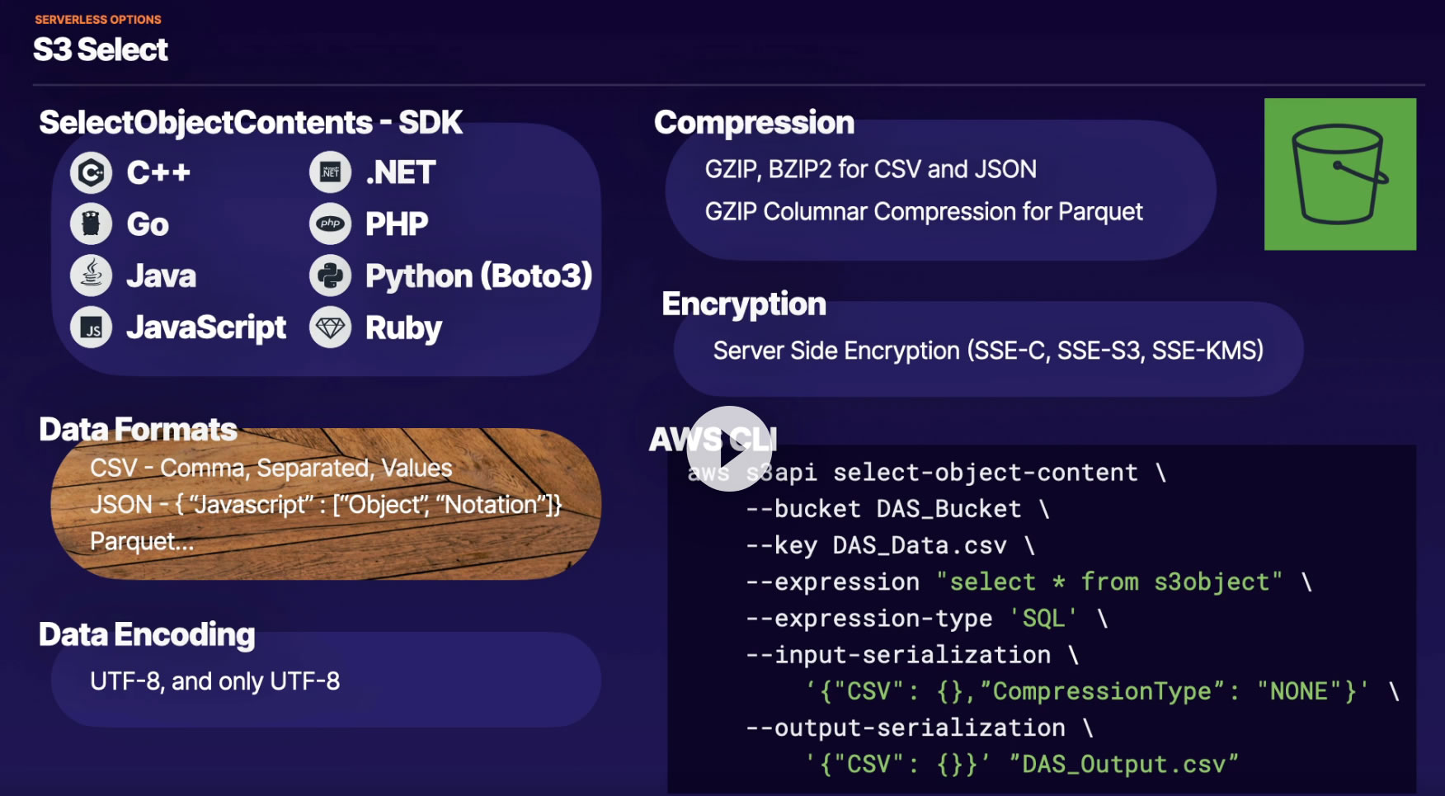Click the S3 Select slide title
The width and height of the screenshot is (1445, 796).
tap(101, 49)
